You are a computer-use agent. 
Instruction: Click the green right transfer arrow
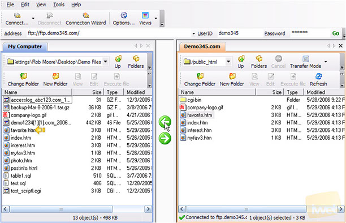point(165,138)
